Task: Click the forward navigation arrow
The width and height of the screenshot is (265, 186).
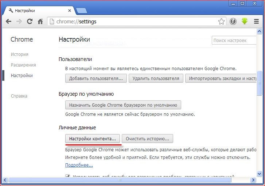Action: (x=19, y=22)
